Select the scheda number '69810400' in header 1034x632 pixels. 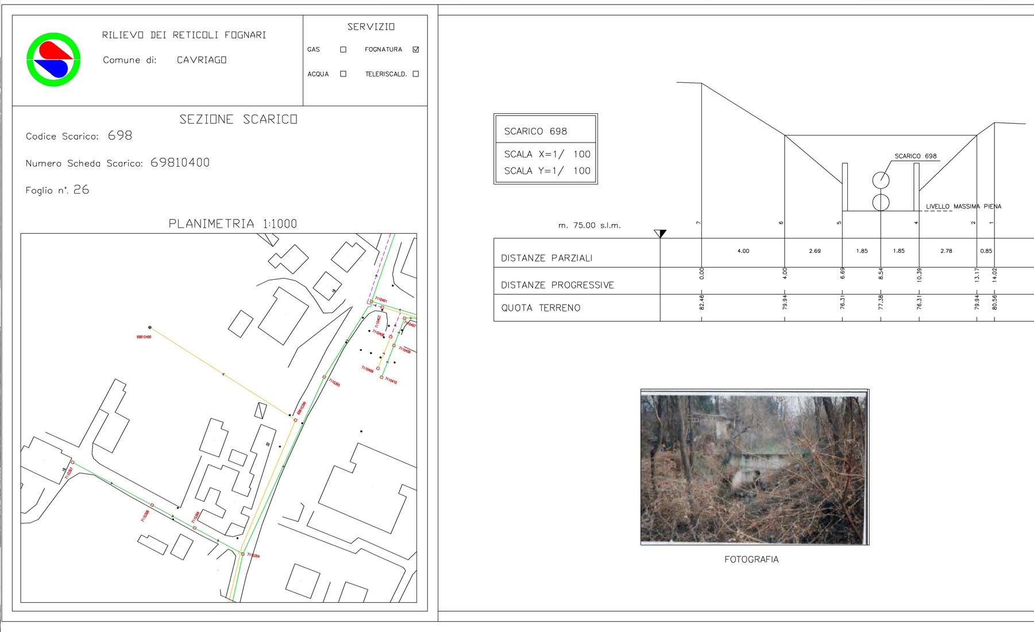tap(180, 163)
